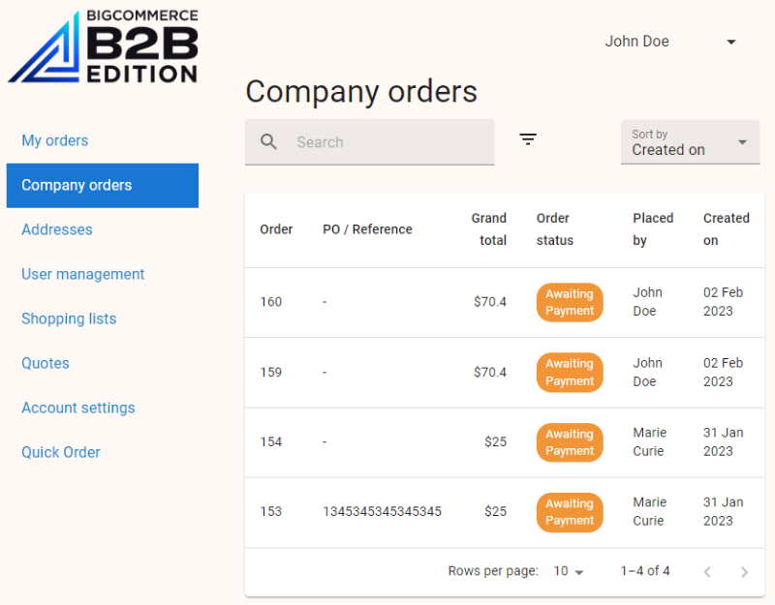
Task: Click the Awaiting Payment badge on order 153
Action: tap(569, 512)
